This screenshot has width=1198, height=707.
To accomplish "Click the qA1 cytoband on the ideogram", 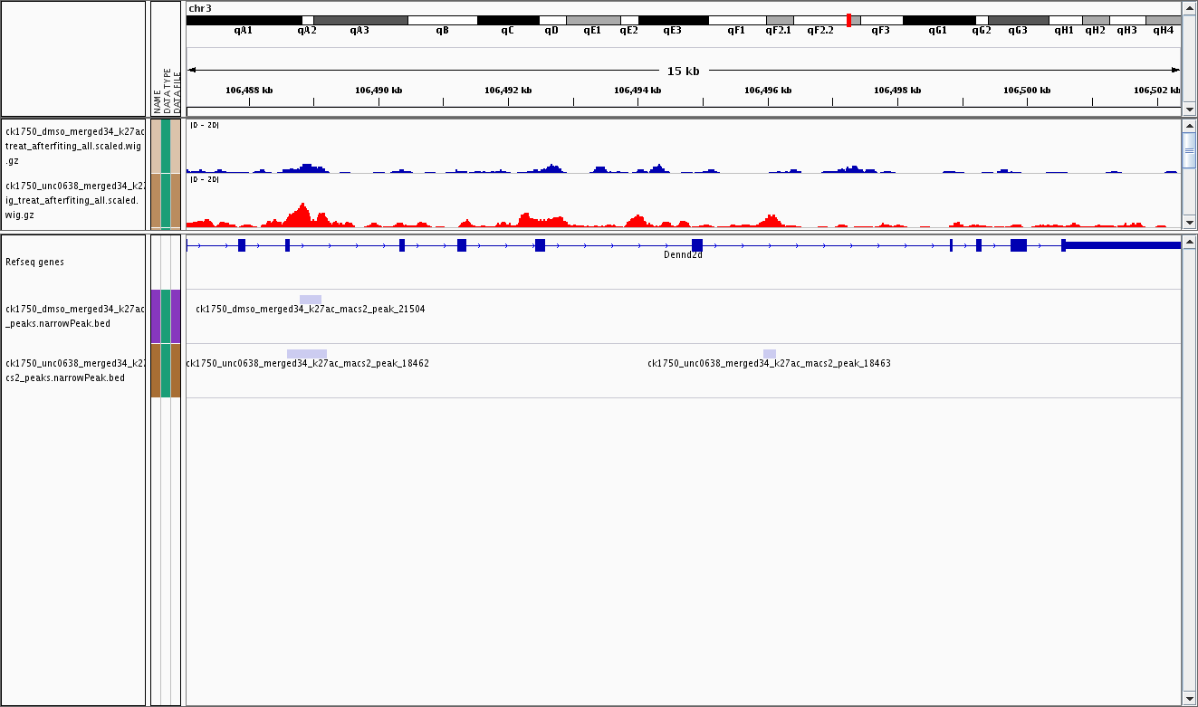I will click(244, 20).
